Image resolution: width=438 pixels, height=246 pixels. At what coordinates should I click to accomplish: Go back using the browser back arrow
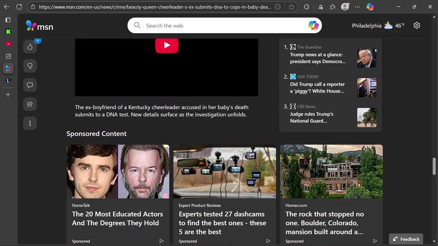(x=7, y=7)
